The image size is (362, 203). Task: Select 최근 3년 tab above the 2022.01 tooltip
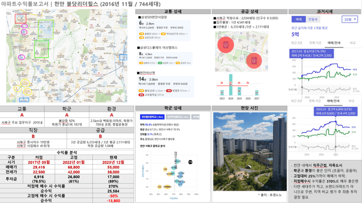click(x=296, y=101)
